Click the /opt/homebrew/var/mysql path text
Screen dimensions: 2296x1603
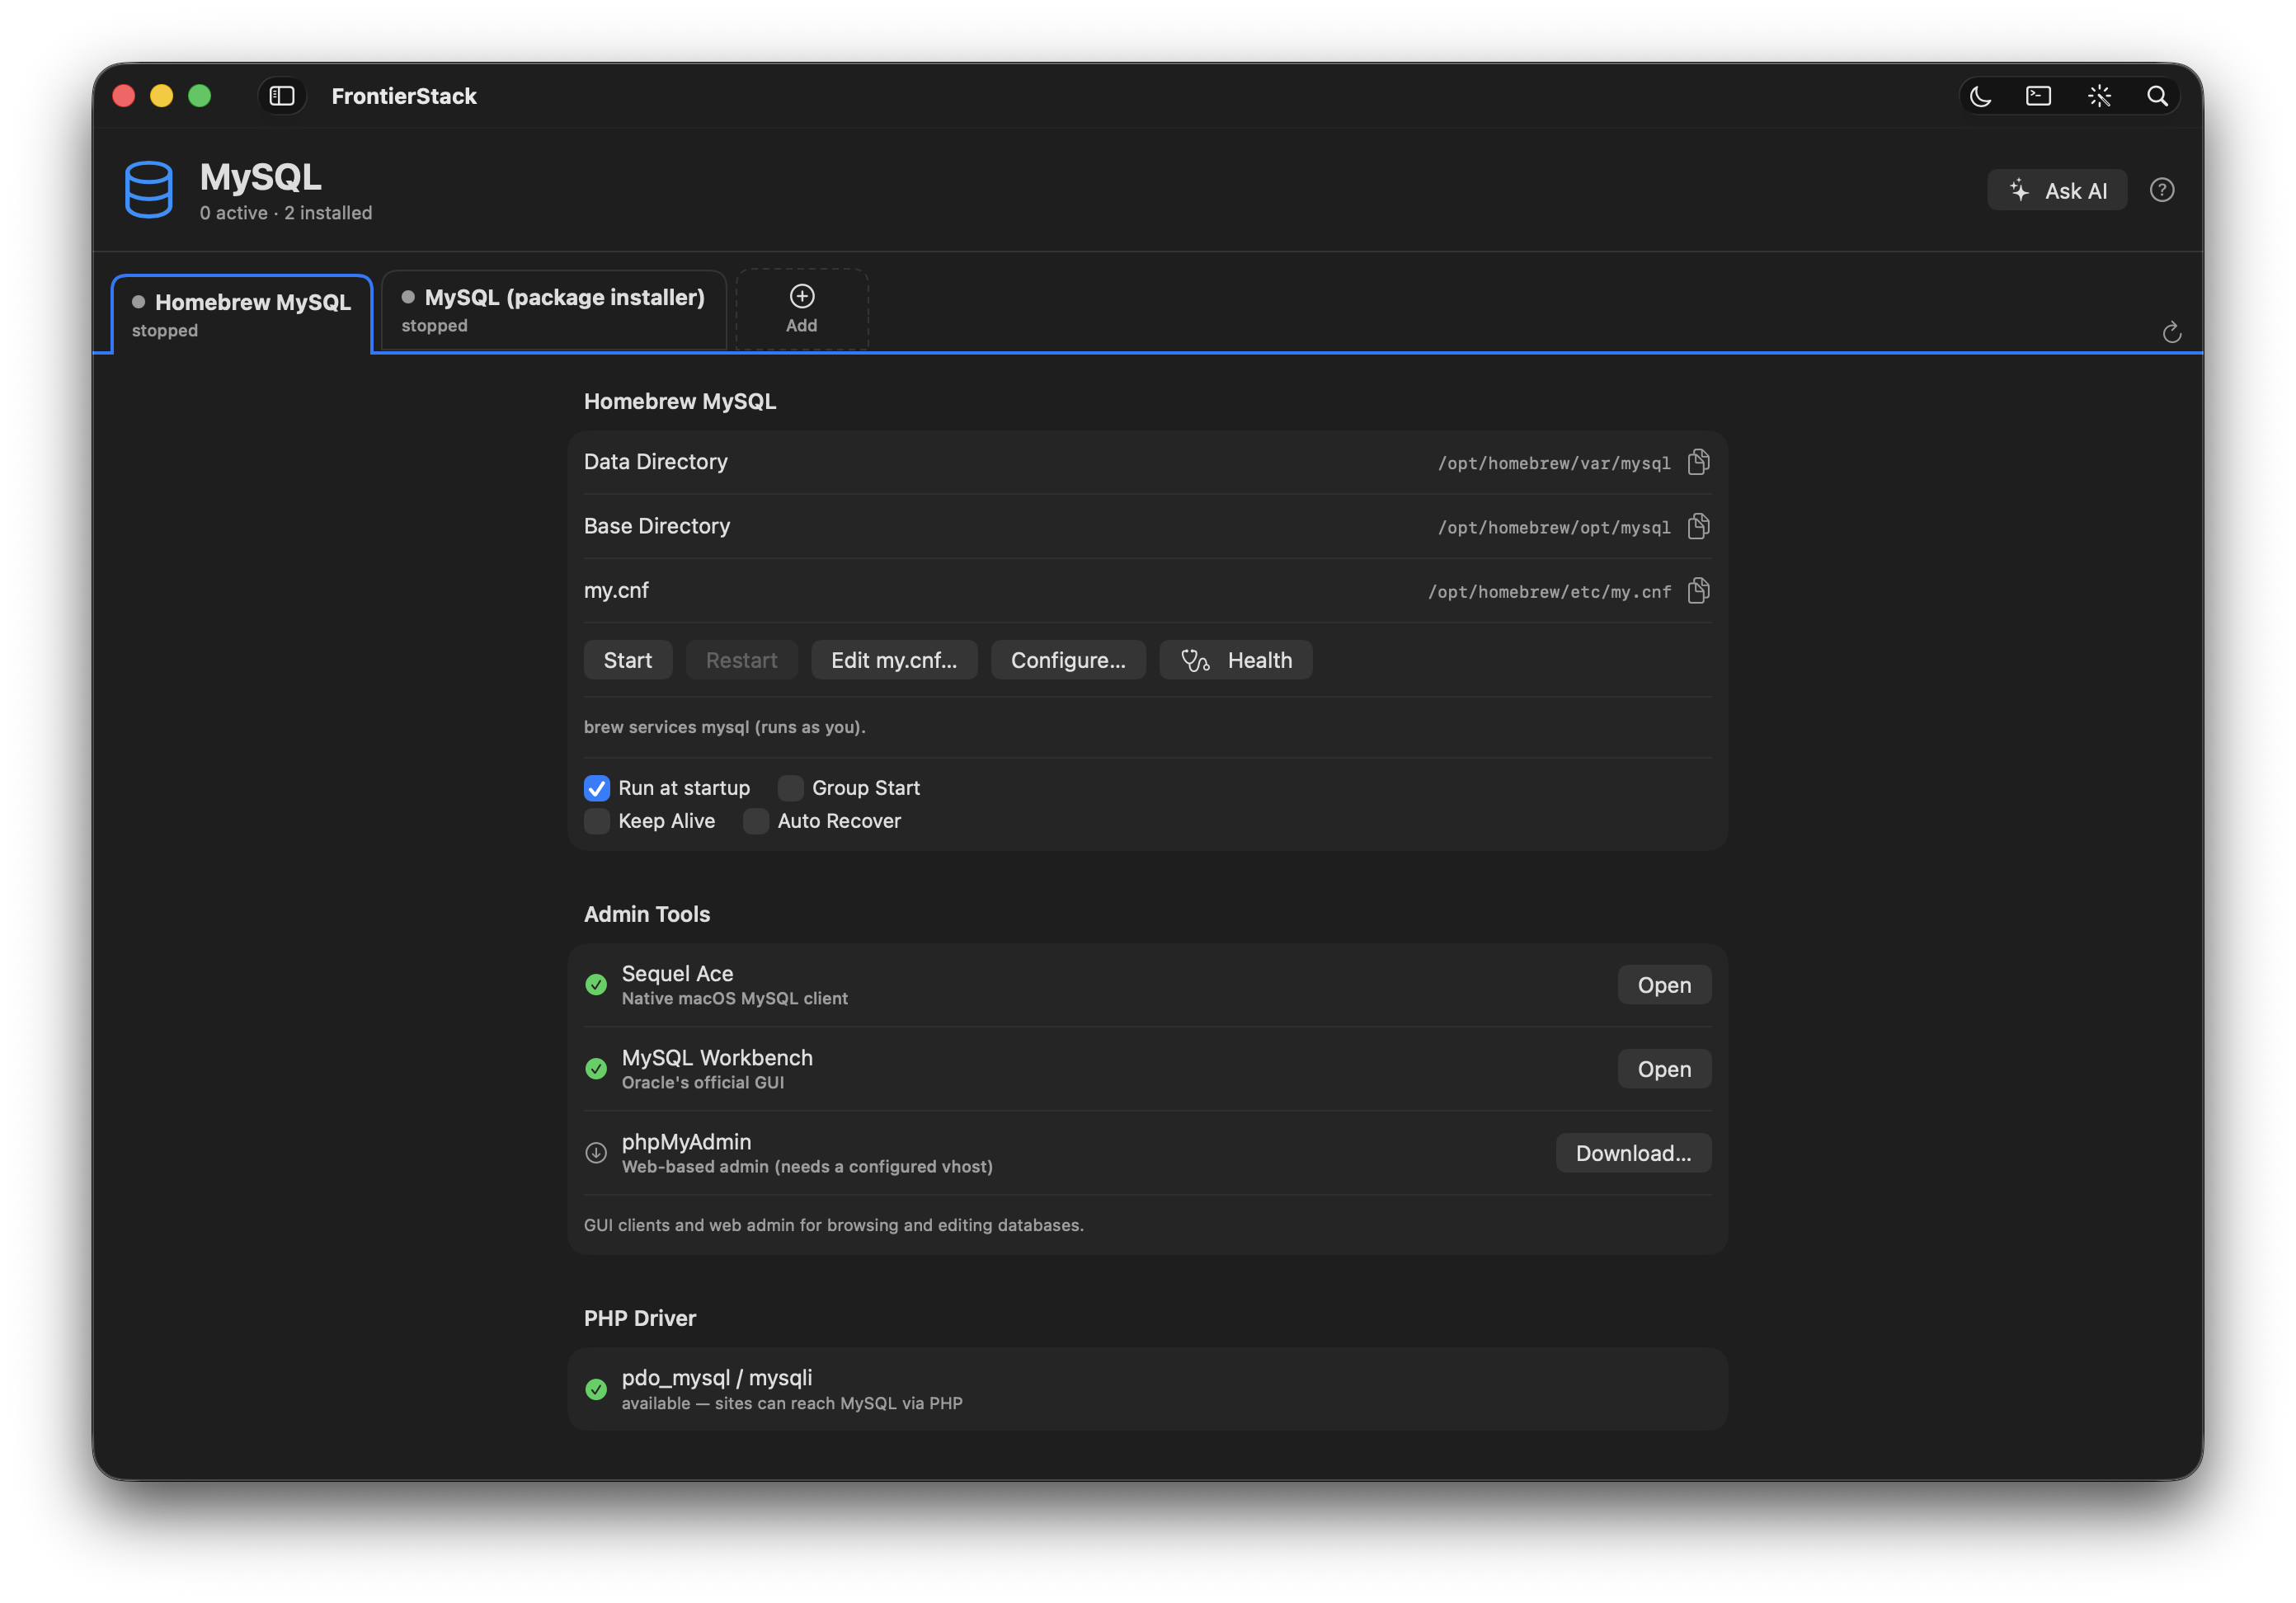coord(1554,463)
